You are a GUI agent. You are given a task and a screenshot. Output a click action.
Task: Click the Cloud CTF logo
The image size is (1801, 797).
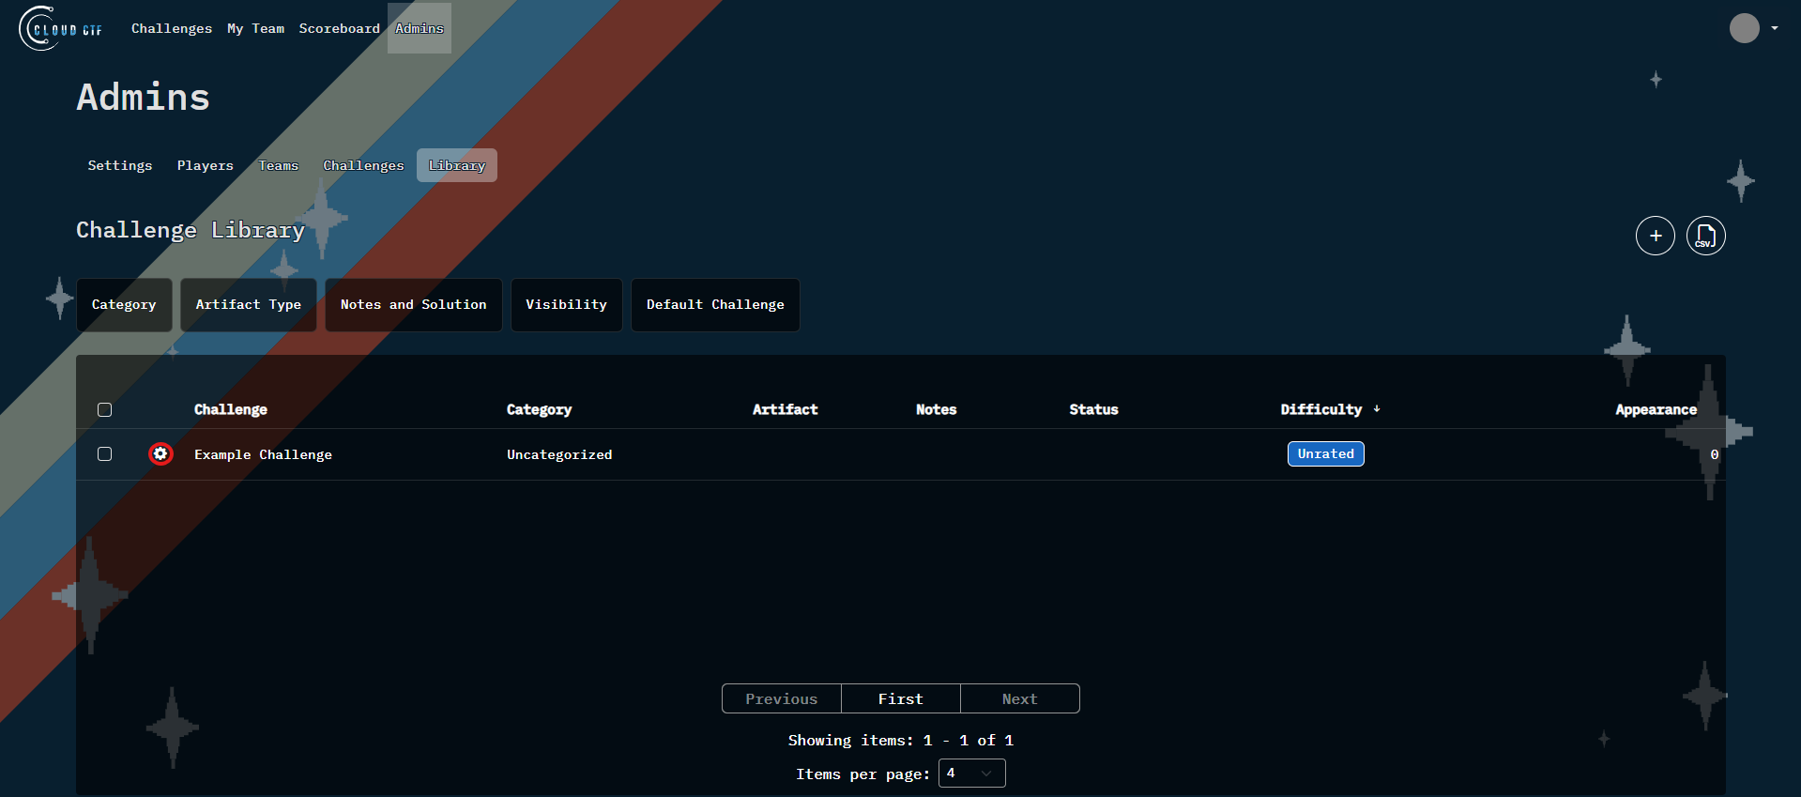pos(61,28)
